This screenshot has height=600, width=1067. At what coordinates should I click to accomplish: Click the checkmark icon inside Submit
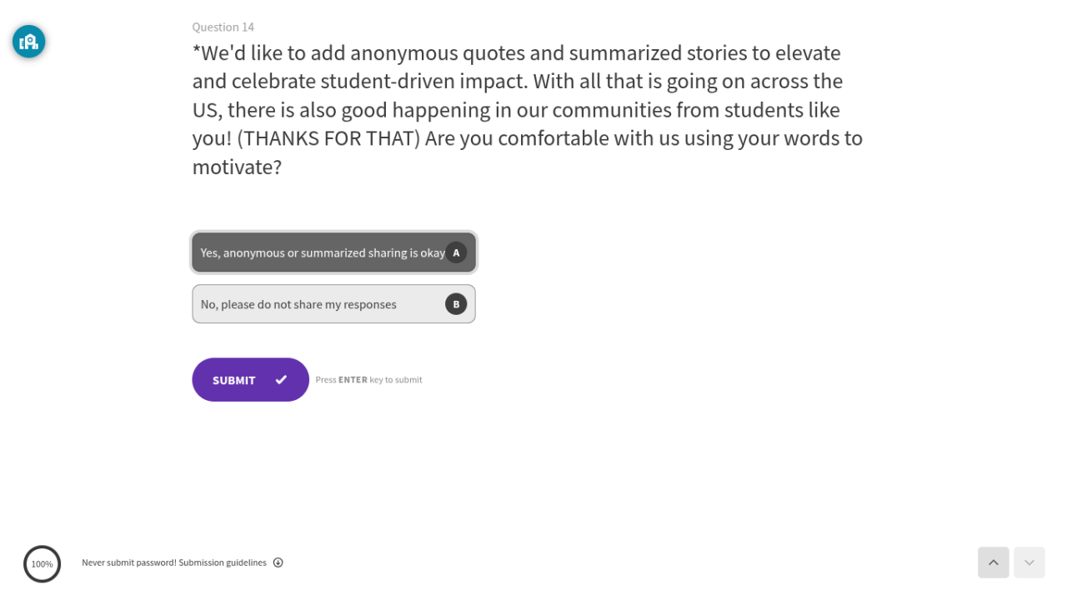pyautogui.click(x=281, y=380)
